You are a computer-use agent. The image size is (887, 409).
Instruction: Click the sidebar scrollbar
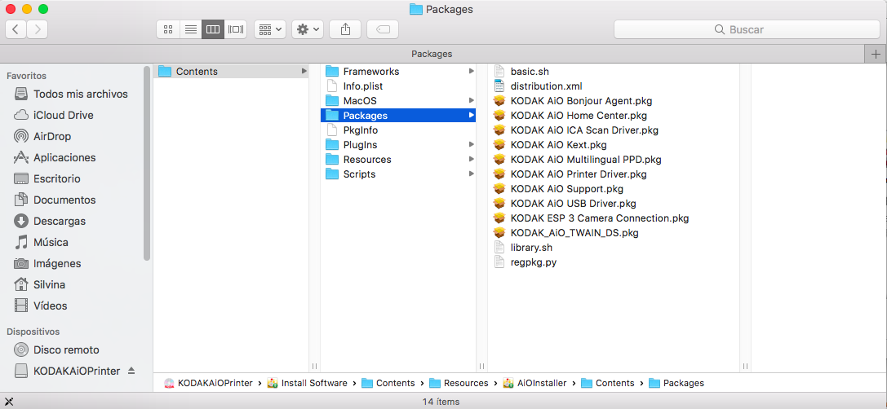click(x=147, y=164)
